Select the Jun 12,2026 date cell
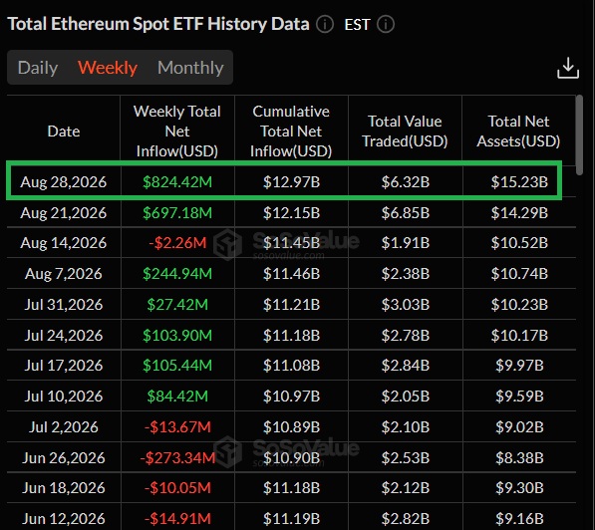 [x=64, y=519]
